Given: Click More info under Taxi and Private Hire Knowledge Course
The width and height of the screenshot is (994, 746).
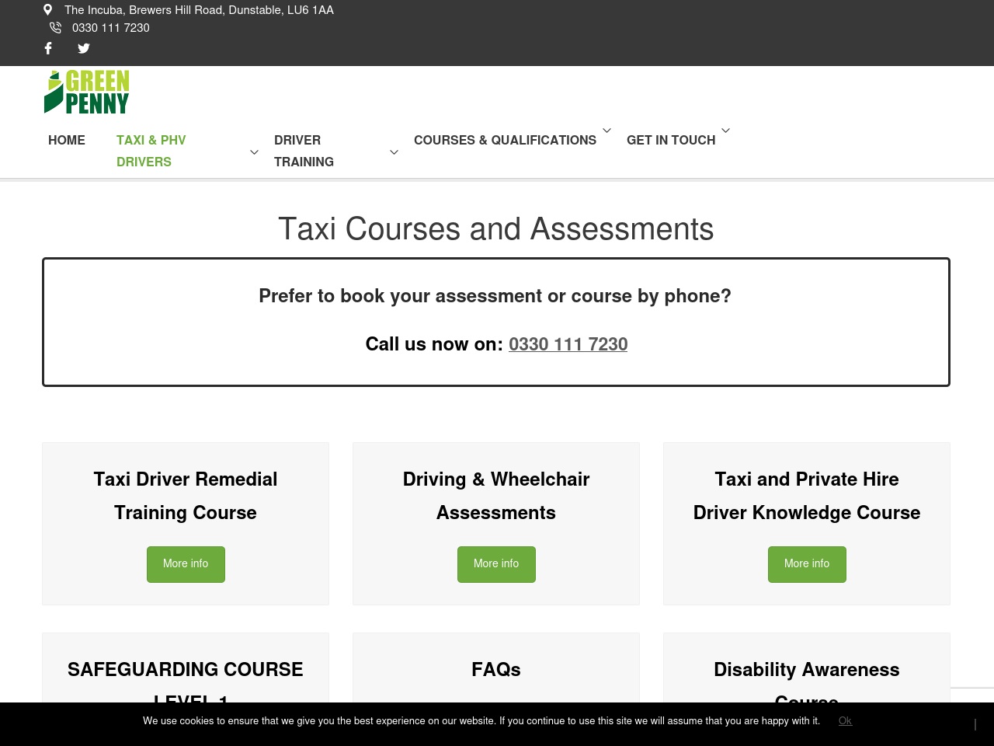Looking at the screenshot, I should pos(807,564).
